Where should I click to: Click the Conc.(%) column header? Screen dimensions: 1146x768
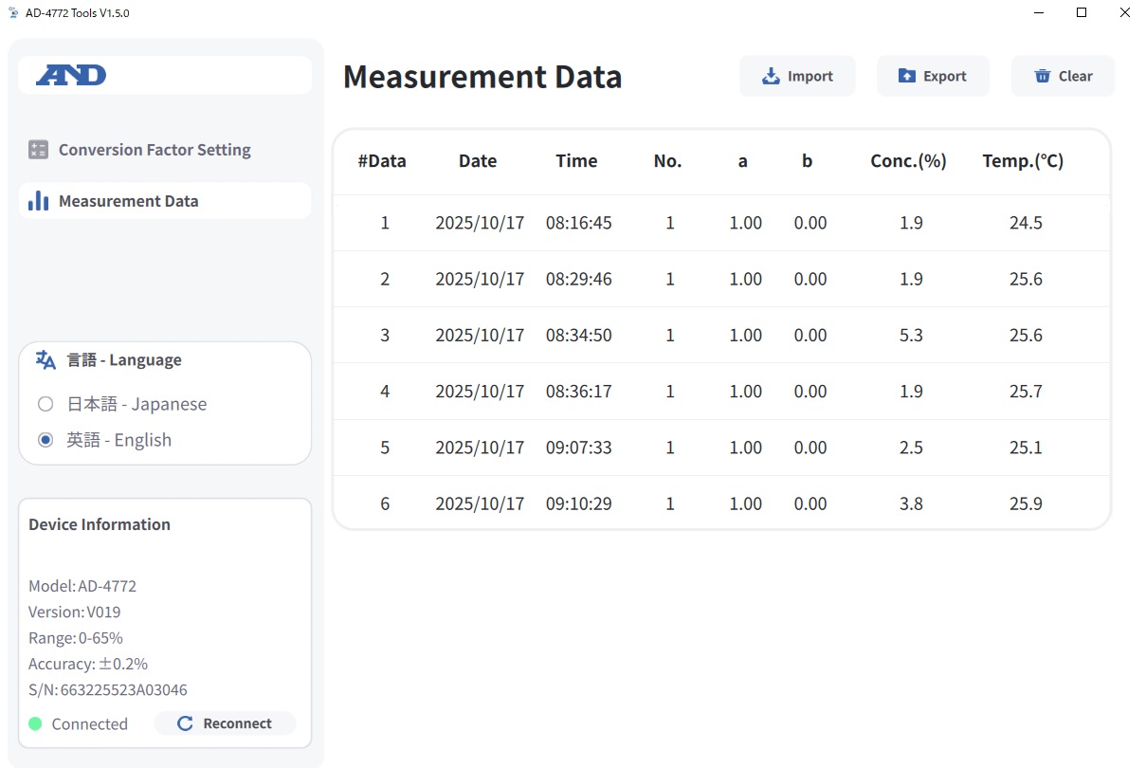pyautogui.click(x=908, y=161)
